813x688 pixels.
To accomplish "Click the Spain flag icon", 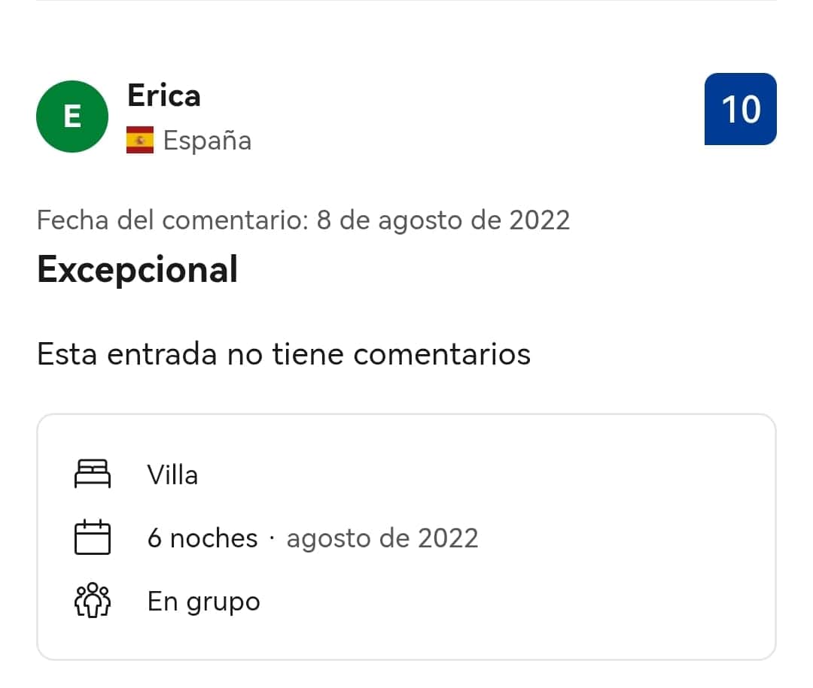I will tap(140, 140).
